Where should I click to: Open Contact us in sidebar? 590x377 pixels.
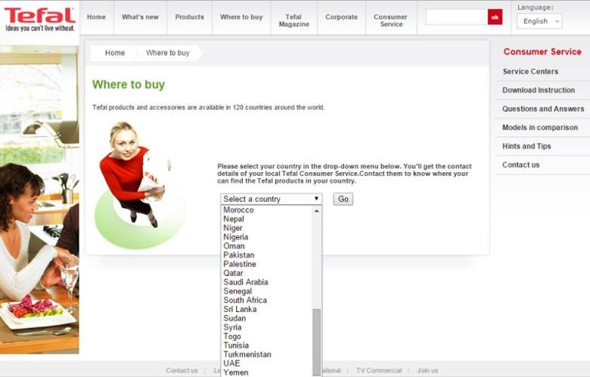(x=520, y=165)
